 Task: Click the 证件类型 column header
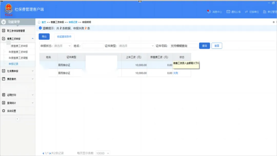pos(71,57)
